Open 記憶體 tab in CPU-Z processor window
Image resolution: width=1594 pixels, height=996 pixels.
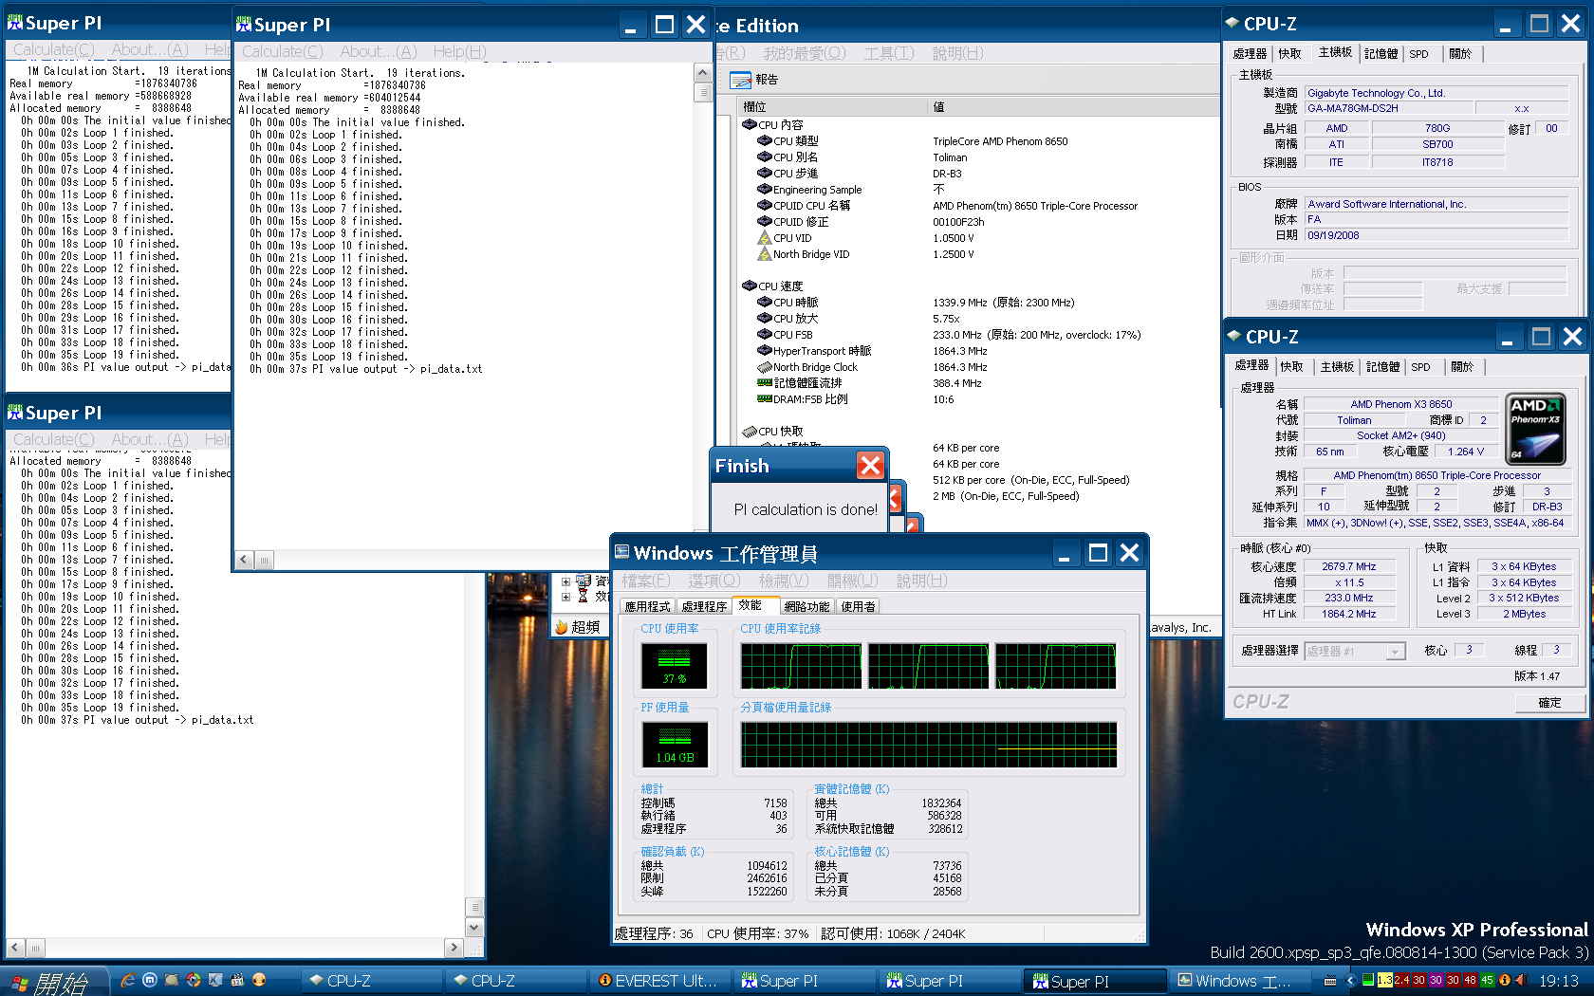coord(1382,367)
